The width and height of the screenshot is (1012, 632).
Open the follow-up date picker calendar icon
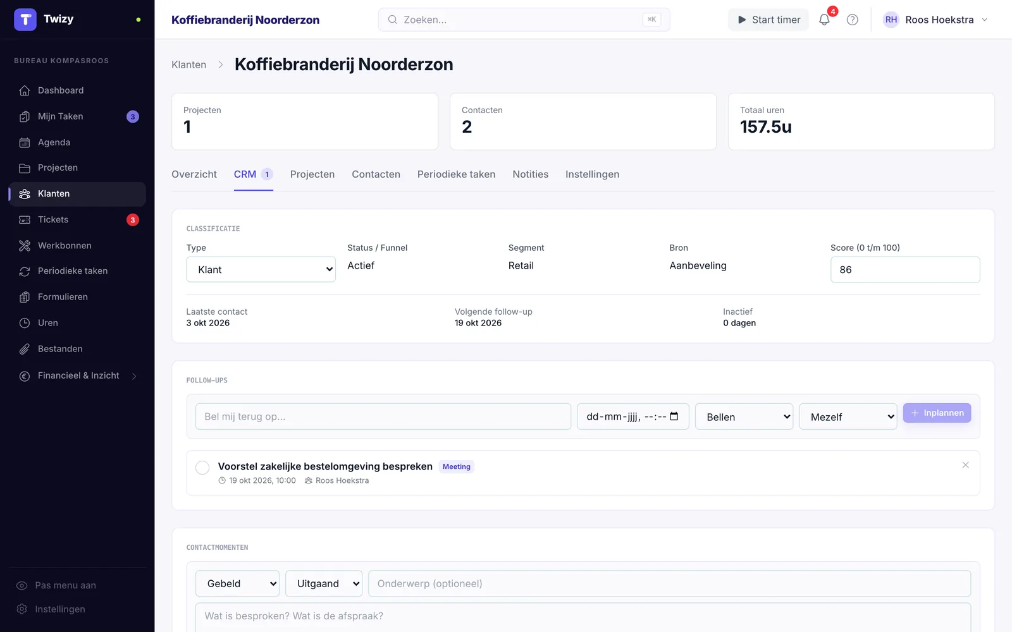coord(674,416)
